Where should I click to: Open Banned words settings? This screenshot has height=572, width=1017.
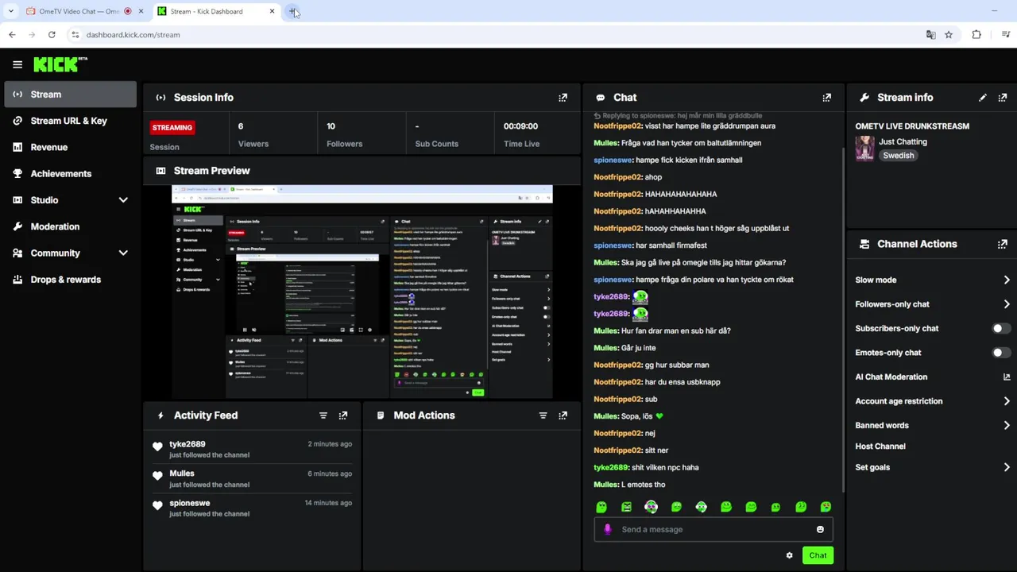pyautogui.click(x=932, y=425)
